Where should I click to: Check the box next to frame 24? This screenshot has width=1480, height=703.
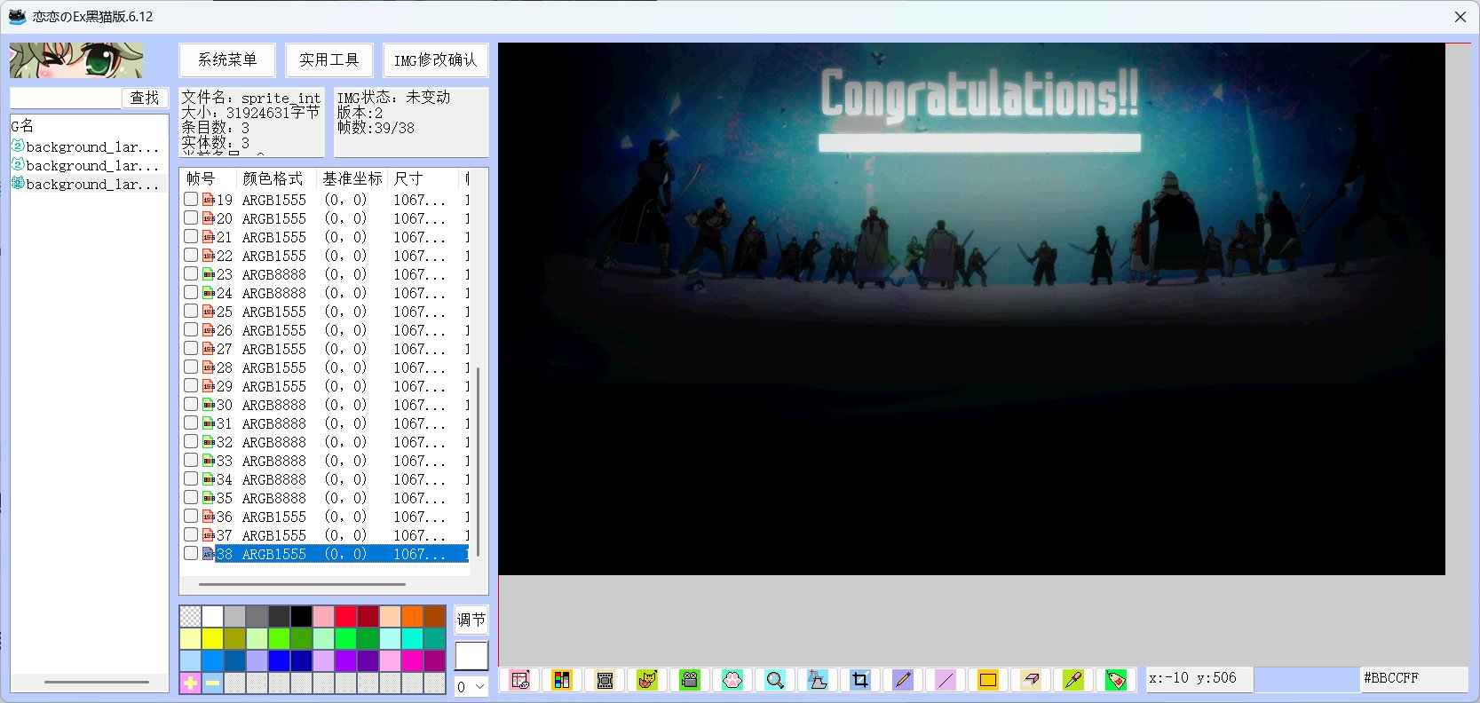[191, 292]
